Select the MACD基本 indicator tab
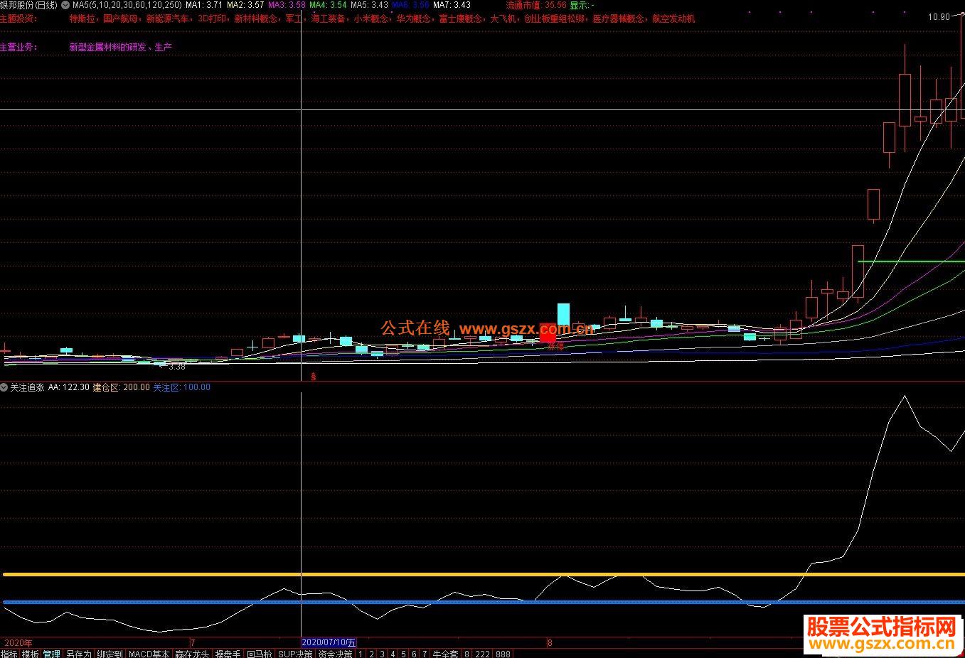 (149, 654)
